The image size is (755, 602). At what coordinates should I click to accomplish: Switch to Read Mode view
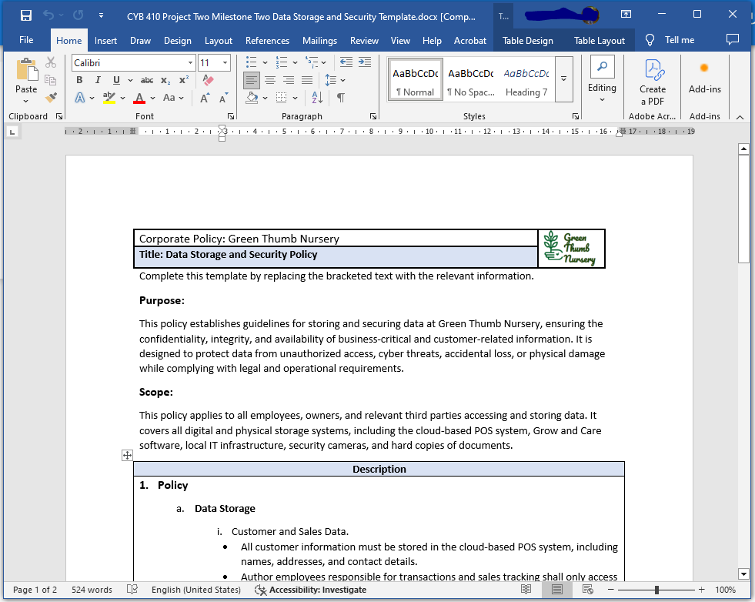tap(526, 589)
